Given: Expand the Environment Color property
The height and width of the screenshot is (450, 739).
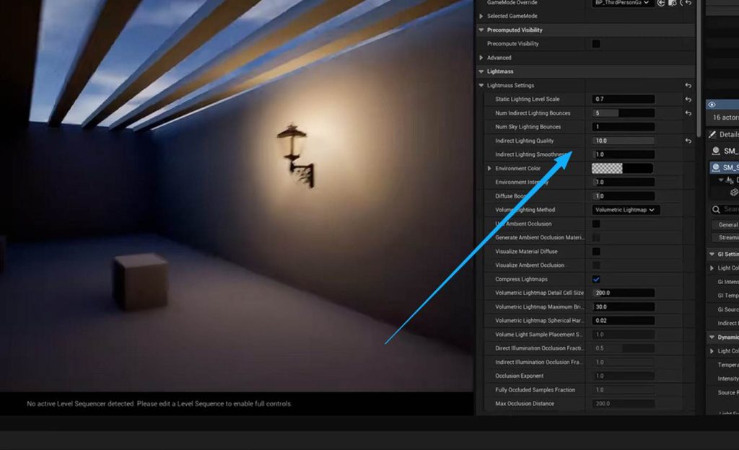Looking at the screenshot, I should (490, 169).
